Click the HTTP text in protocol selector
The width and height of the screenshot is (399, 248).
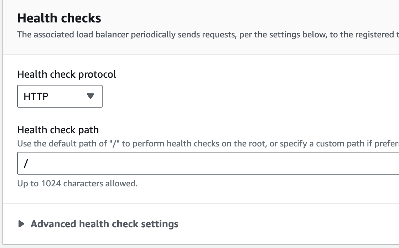coord(36,96)
